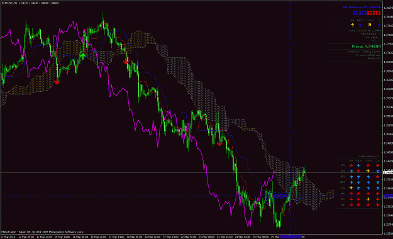Select the red sell arrow below the 17 Mar peak
Viewport: 393px width, 239px height.
coord(126,61)
